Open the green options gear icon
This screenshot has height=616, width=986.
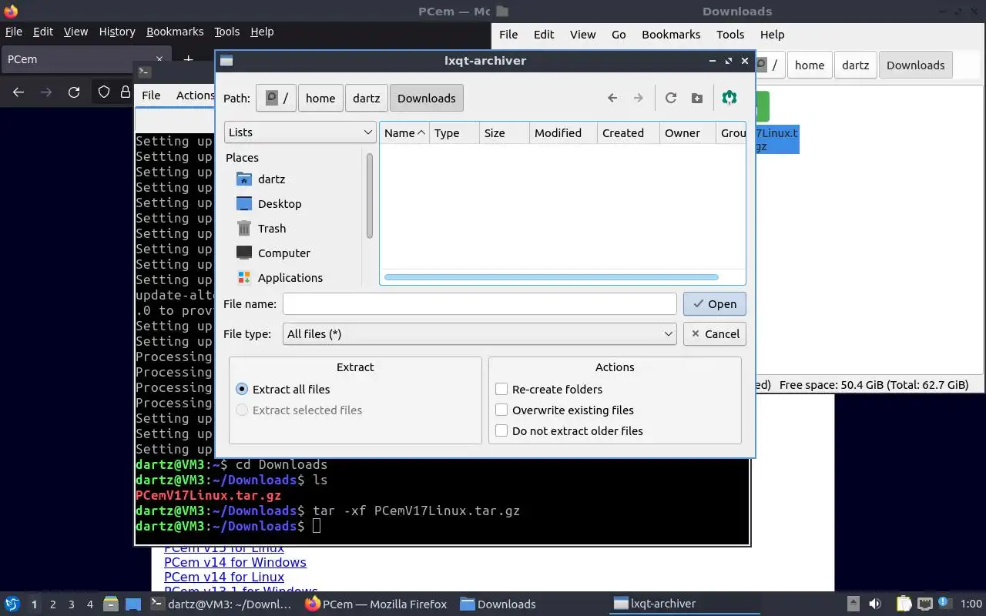pyautogui.click(x=729, y=98)
